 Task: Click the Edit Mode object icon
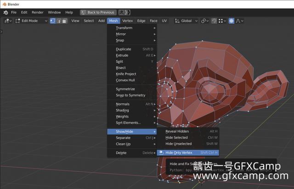[17, 21]
